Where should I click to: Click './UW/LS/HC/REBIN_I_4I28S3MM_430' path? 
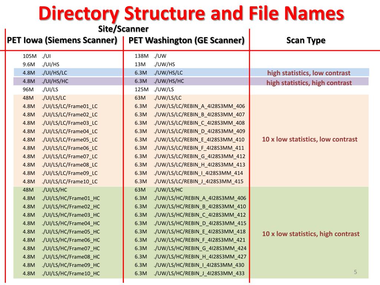click(199, 265)
